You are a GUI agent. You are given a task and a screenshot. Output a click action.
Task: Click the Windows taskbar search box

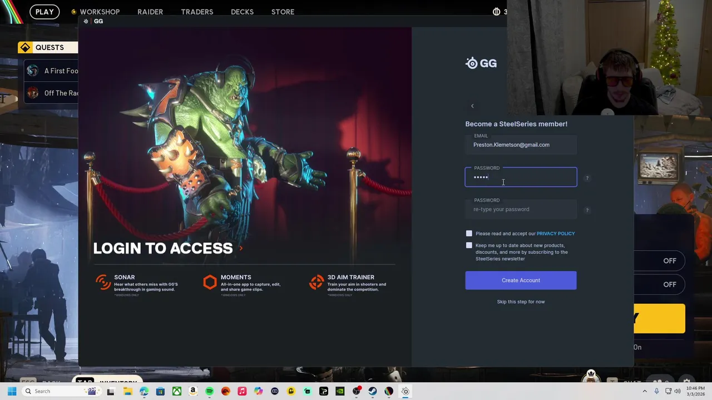pyautogui.click(x=62, y=391)
